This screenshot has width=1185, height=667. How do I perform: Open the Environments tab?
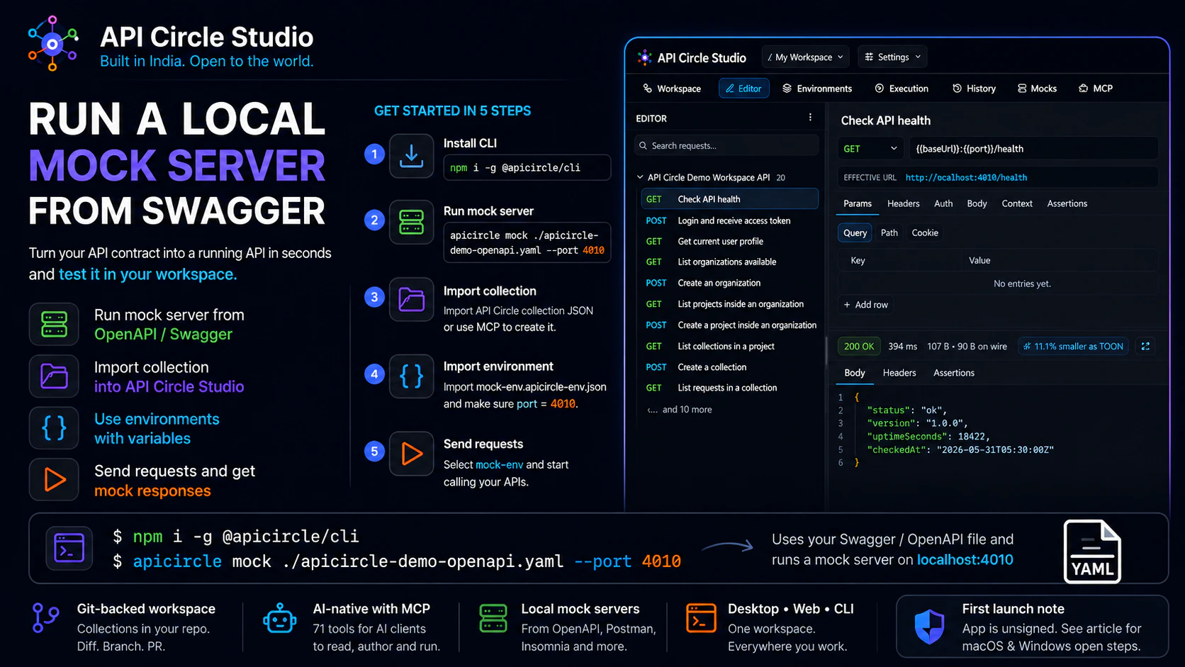817,89
